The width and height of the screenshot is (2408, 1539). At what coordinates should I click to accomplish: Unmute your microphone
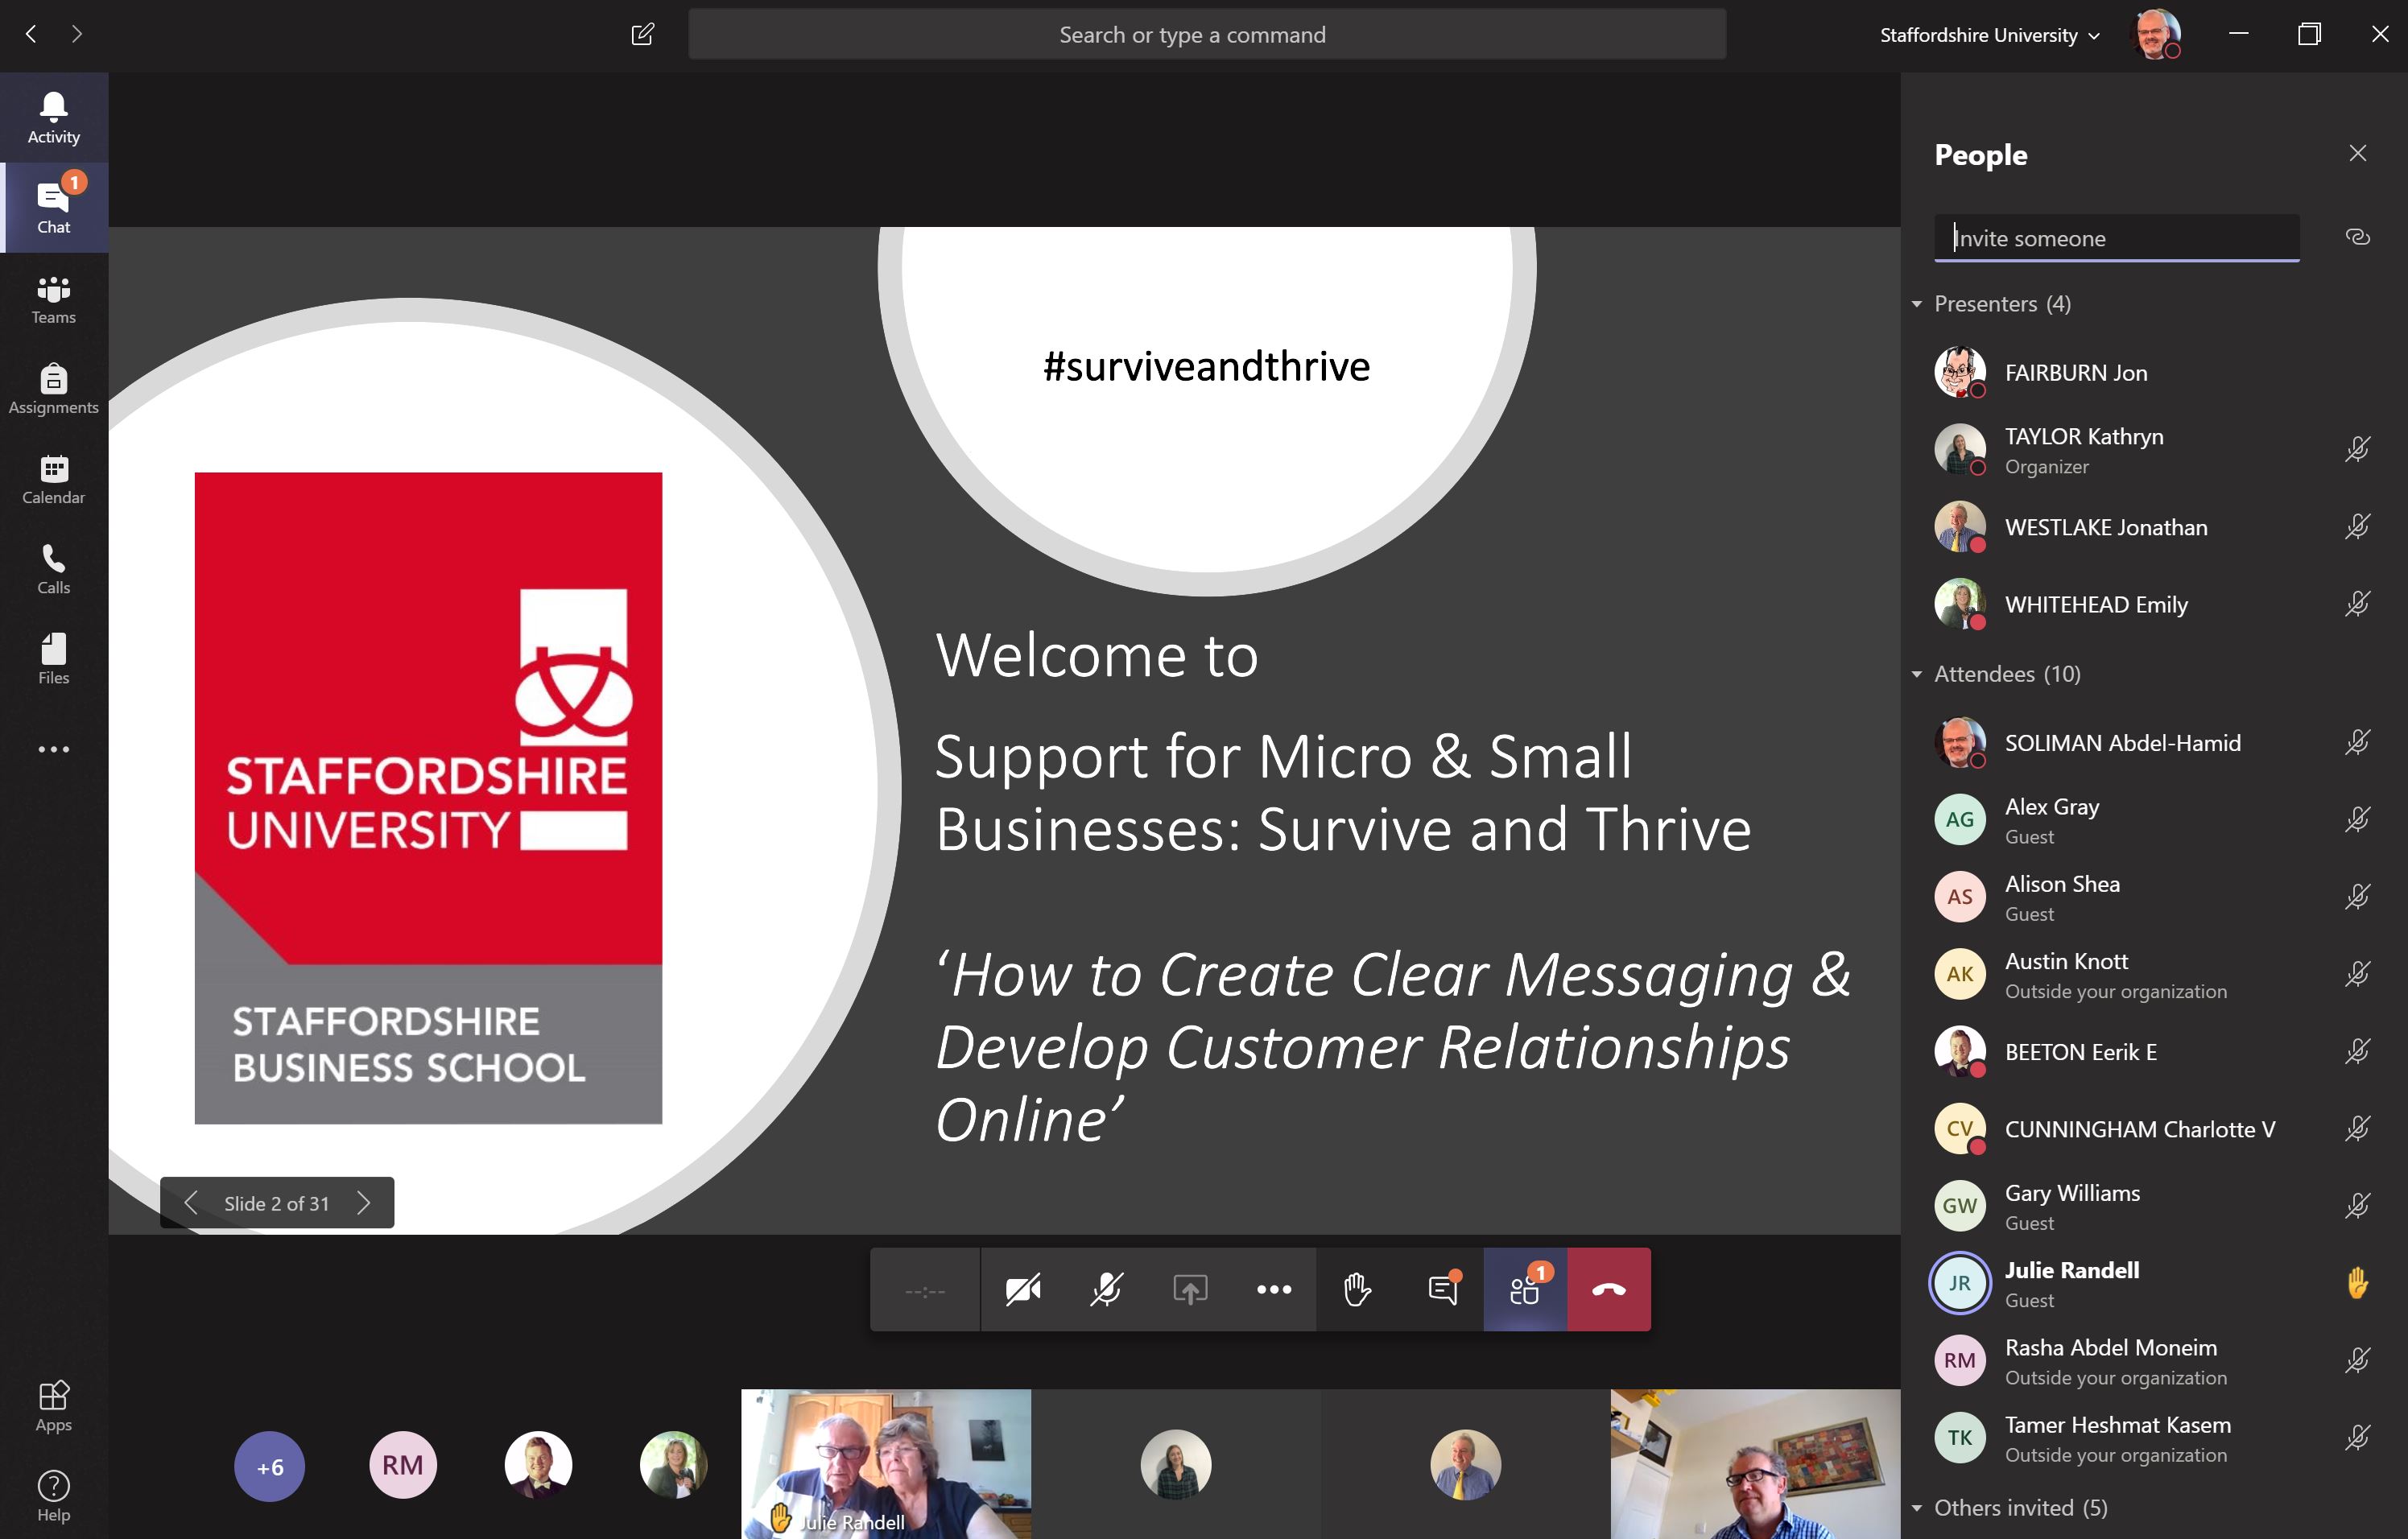click(1106, 1289)
